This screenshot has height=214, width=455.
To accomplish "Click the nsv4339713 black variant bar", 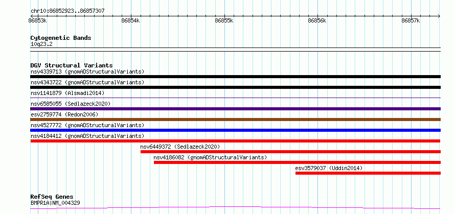I will 235,77.
